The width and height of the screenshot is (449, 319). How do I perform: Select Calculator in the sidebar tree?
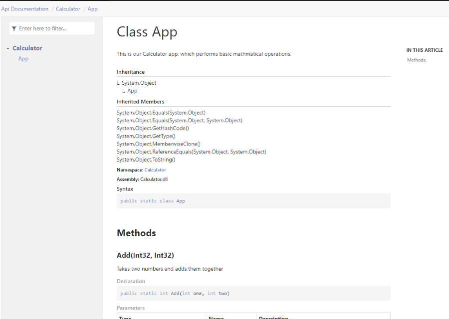(x=27, y=48)
